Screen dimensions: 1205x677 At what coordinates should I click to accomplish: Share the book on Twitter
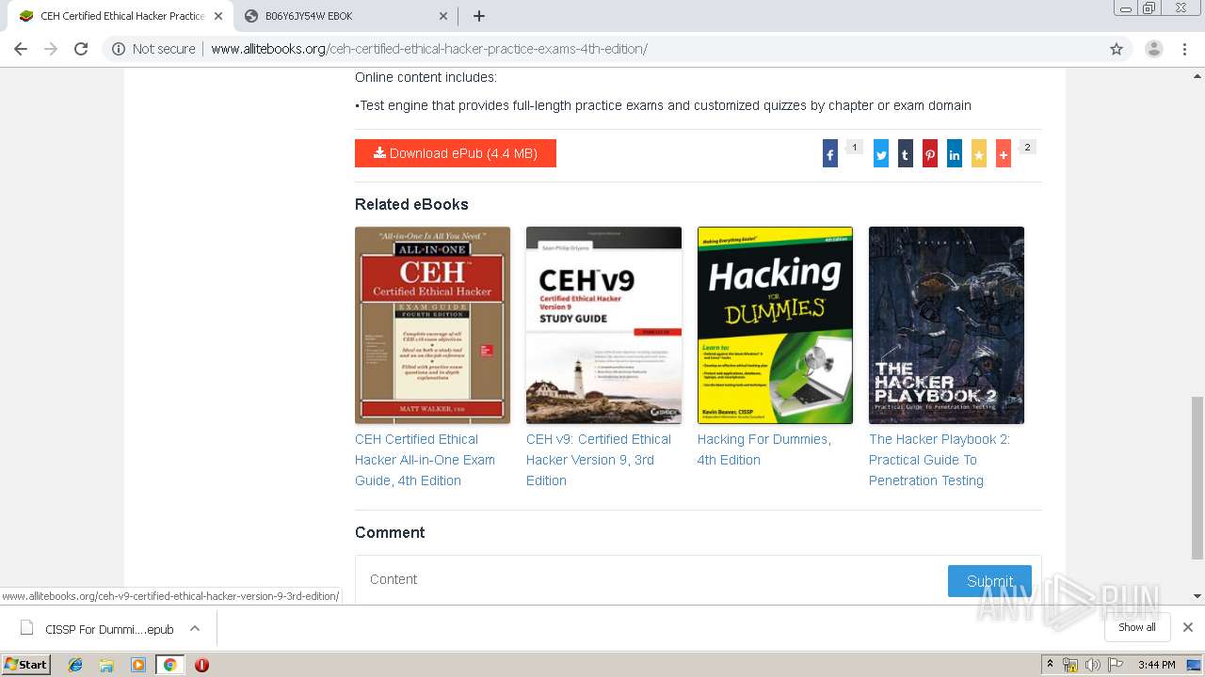(881, 155)
